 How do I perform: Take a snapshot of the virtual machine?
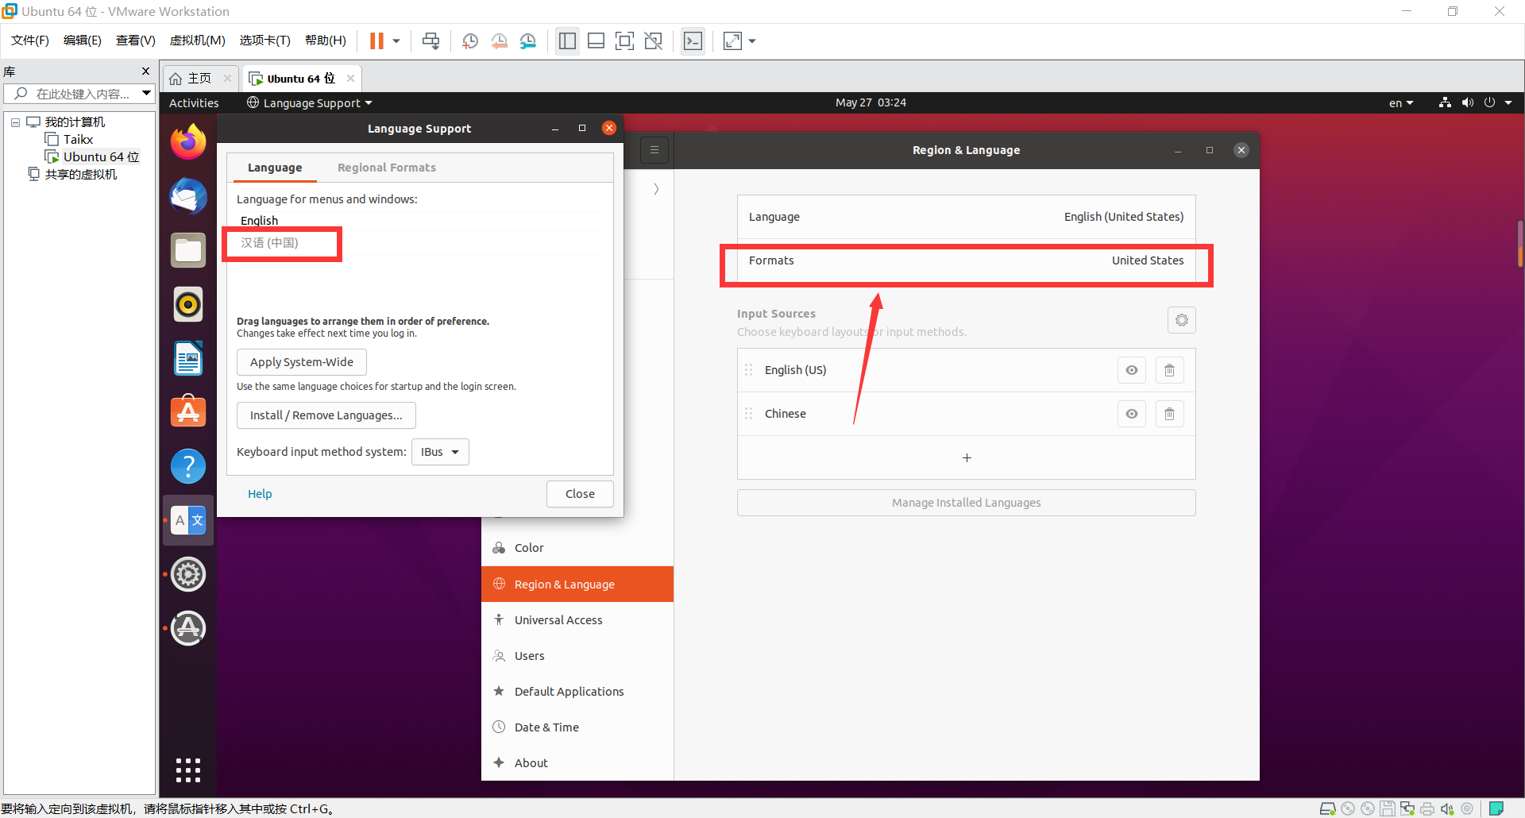[469, 41]
